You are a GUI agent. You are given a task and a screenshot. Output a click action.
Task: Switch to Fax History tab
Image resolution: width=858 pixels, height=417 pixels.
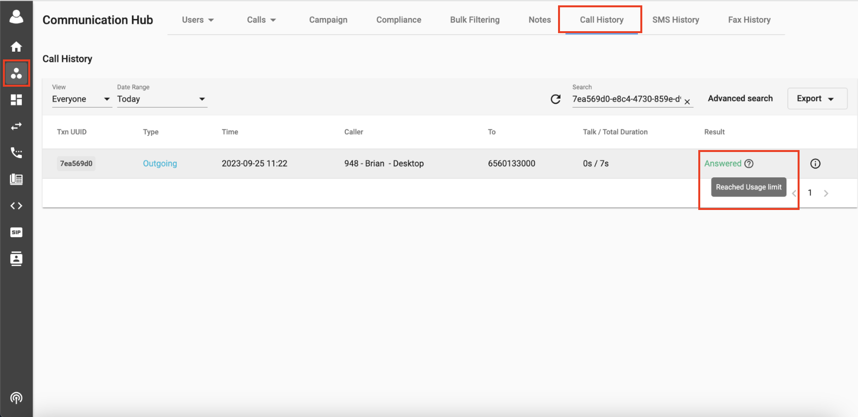749,20
